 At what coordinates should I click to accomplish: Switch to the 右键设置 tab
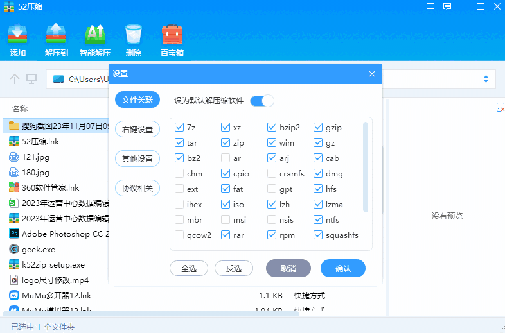[x=137, y=130]
